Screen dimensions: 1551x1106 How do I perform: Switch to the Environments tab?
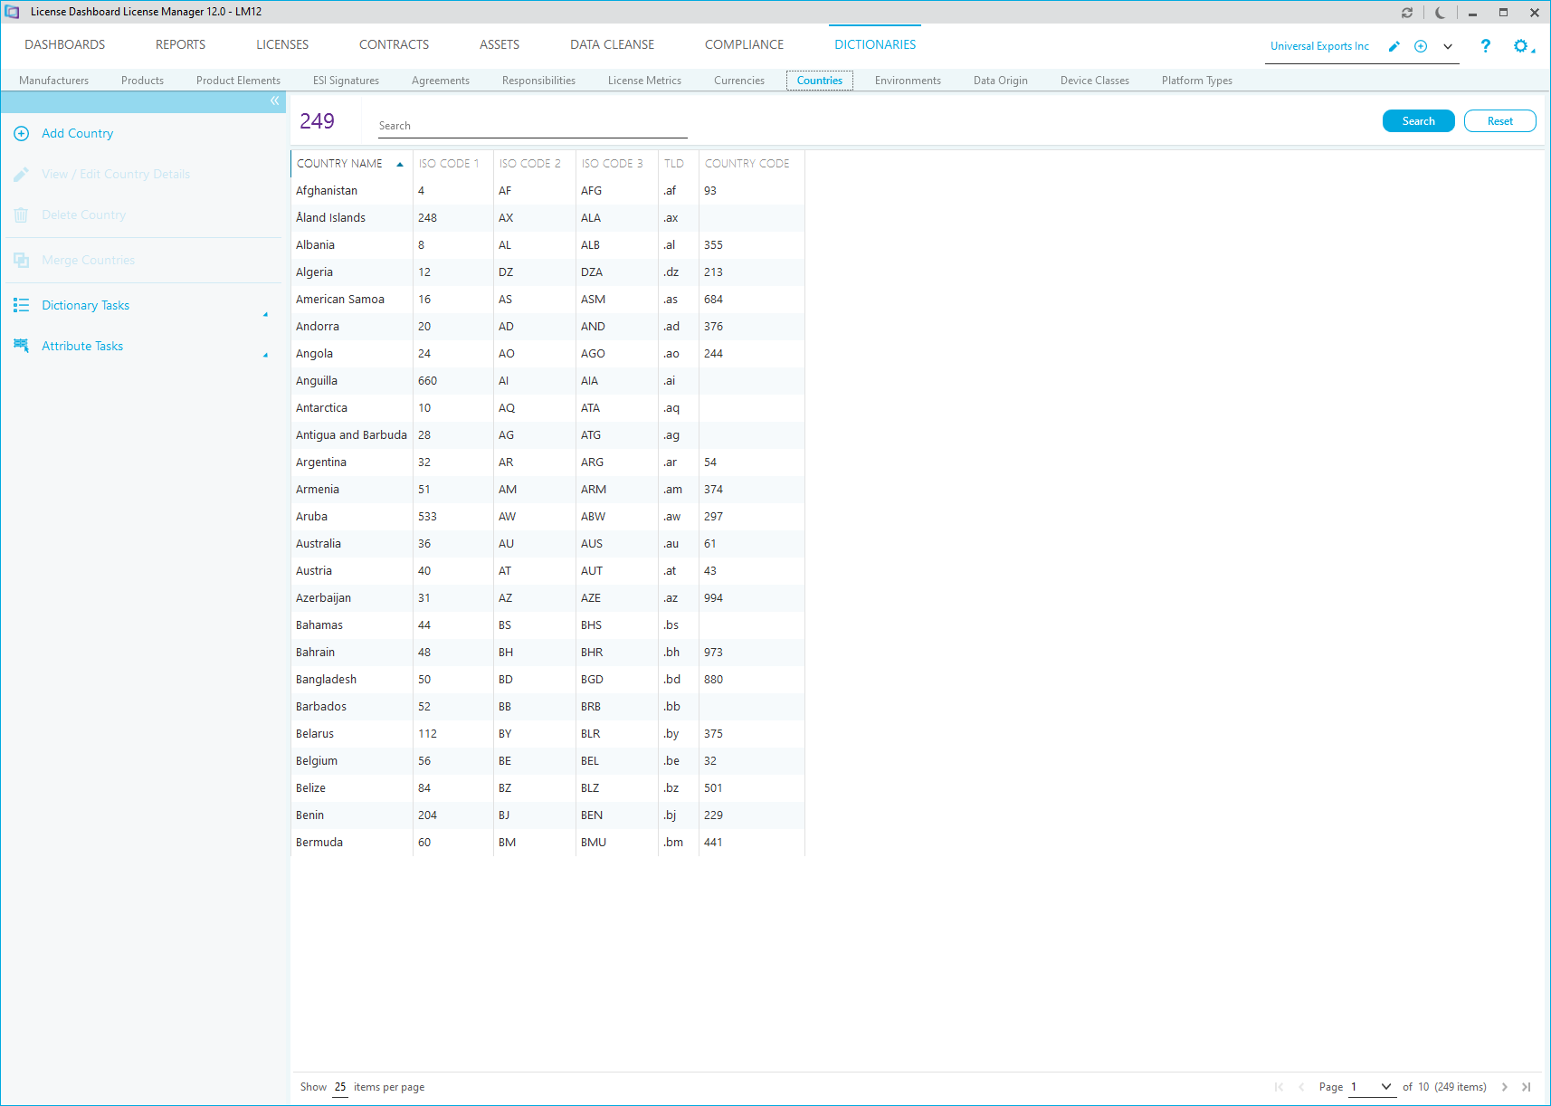[x=908, y=81]
